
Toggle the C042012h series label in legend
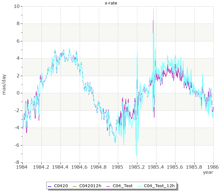(x=90, y=186)
